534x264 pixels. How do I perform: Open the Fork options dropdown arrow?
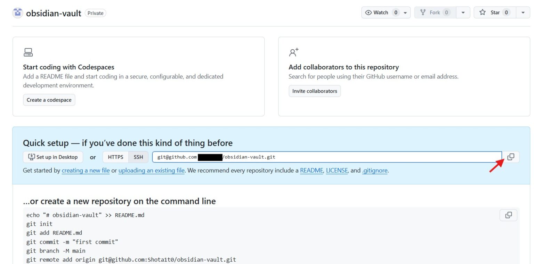click(x=463, y=12)
